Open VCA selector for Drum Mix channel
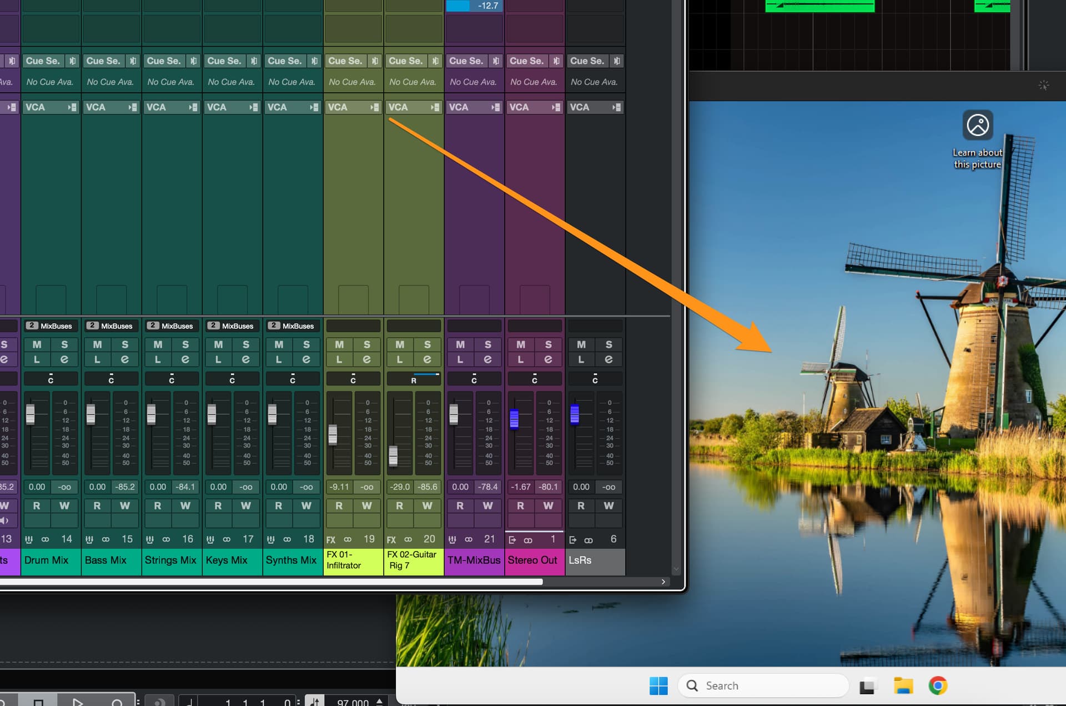 [x=51, y=107]
